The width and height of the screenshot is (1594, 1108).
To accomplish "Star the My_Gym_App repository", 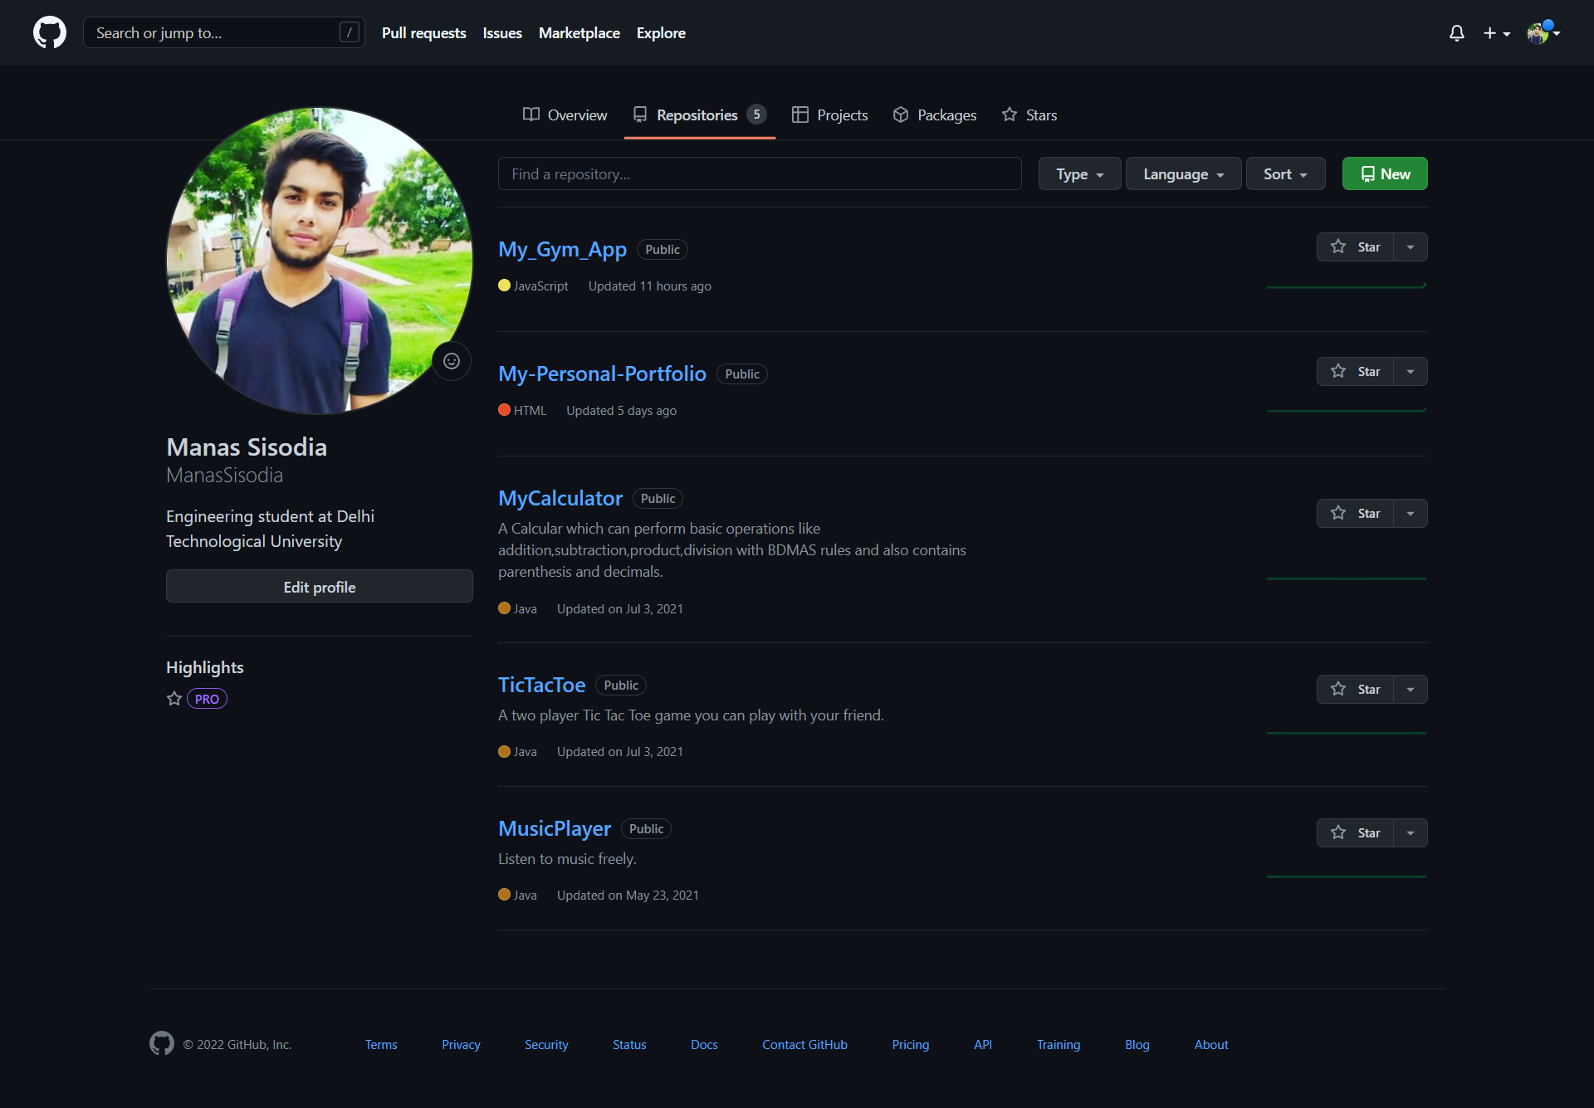I will tap(1355, 246).
